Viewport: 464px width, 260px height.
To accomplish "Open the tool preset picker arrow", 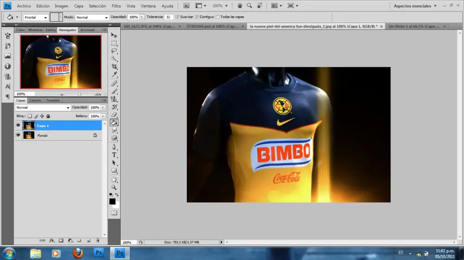I will click(17, 17).
